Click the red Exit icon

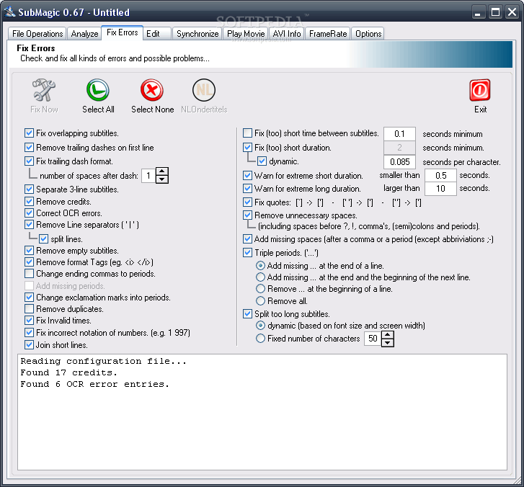[x=480, y=90]
